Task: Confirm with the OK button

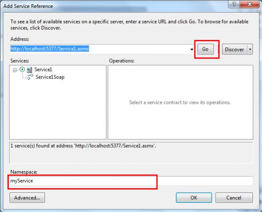Action: click(x=194, y=198)
